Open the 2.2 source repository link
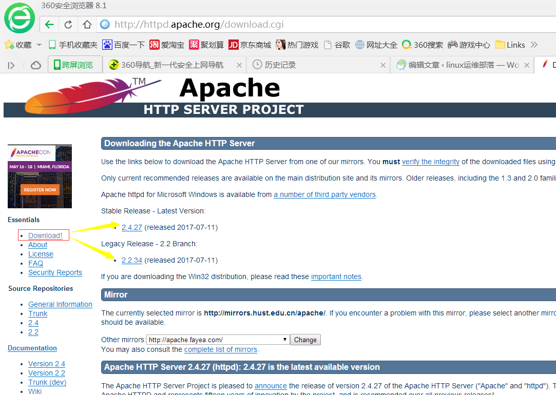This screenshot has width=556, height=395. [x=33, y=332]
